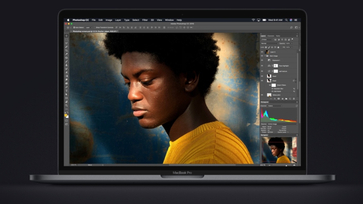Image resolution: width=363 pixels, height=204 pixels.
Task: Toggle Add Noise filter visibility
Action: coord(272,92)
